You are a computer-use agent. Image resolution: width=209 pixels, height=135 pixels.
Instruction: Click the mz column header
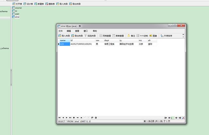coord(143,41)
